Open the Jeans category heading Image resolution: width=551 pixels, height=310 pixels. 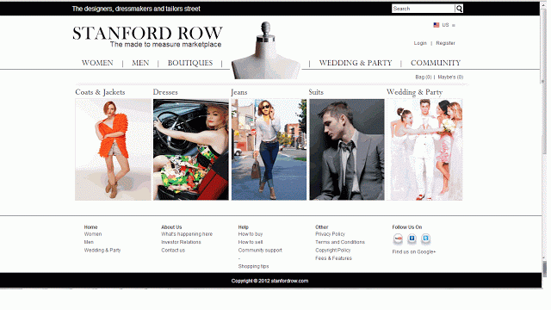[239, 92]
